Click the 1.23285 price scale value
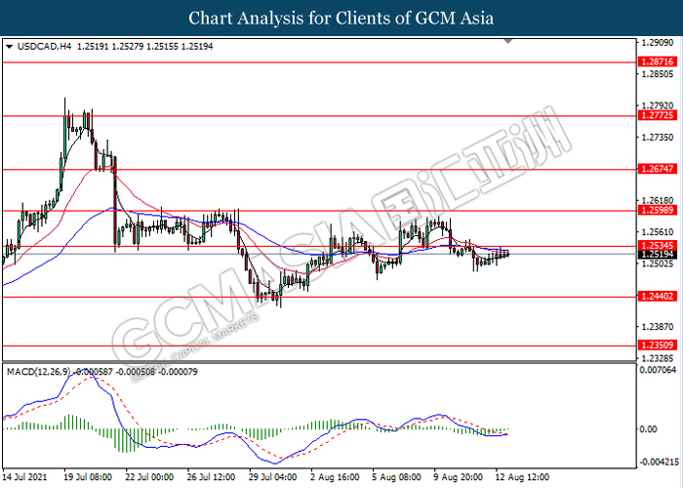 (x=658, y=358)
